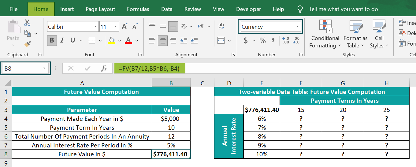Switch to the Review tab
This screenshot has width=416, height=167.
193,9
